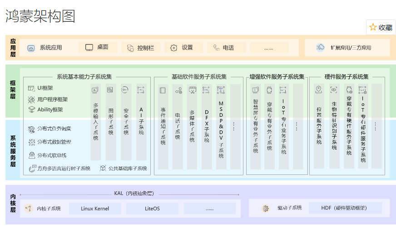Click the icon above 多模输入子系统
Image resolution: width=396 pixels, height=229 pixels.
pos(95,90)
